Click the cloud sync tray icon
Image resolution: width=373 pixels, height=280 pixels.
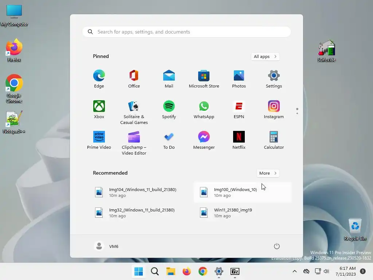pos(306,271)
